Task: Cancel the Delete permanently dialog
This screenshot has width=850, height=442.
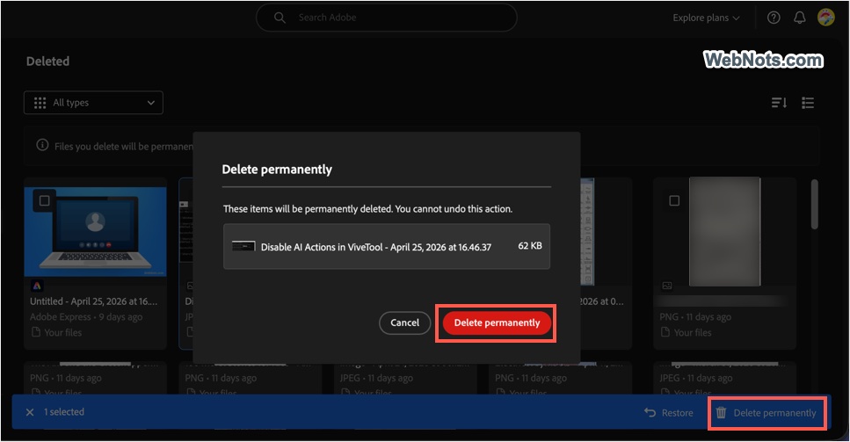Action: click(405, 322)
